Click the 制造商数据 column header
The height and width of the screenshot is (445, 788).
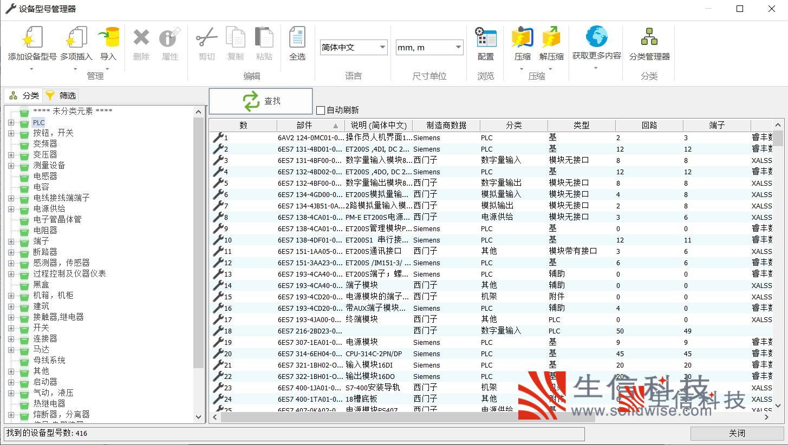pyautogui.click(x=446, y=125)
